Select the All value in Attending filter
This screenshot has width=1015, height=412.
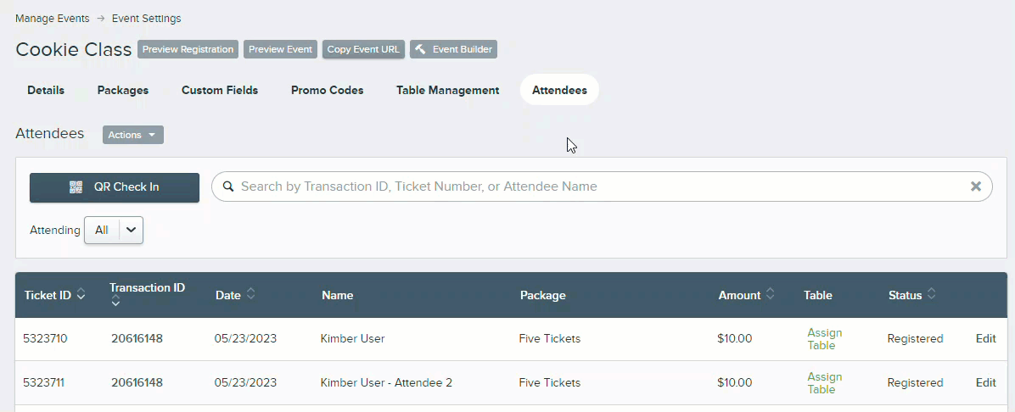[x=102, y=230]
